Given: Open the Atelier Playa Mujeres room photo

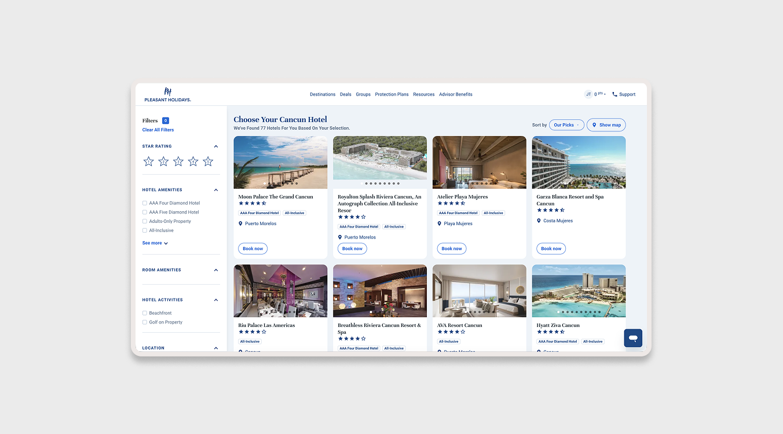Looking at the screenshot, I should coord(480,162).
